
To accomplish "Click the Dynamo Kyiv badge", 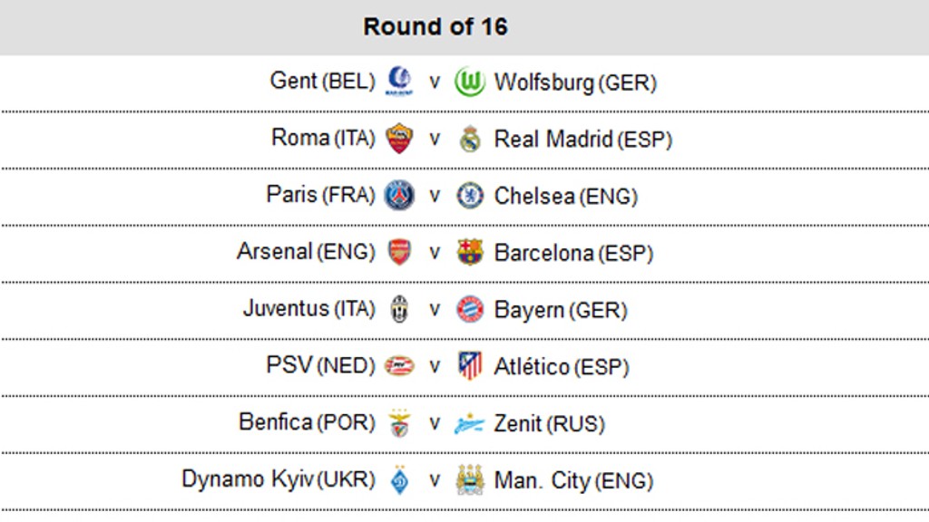I will point(398,479).
